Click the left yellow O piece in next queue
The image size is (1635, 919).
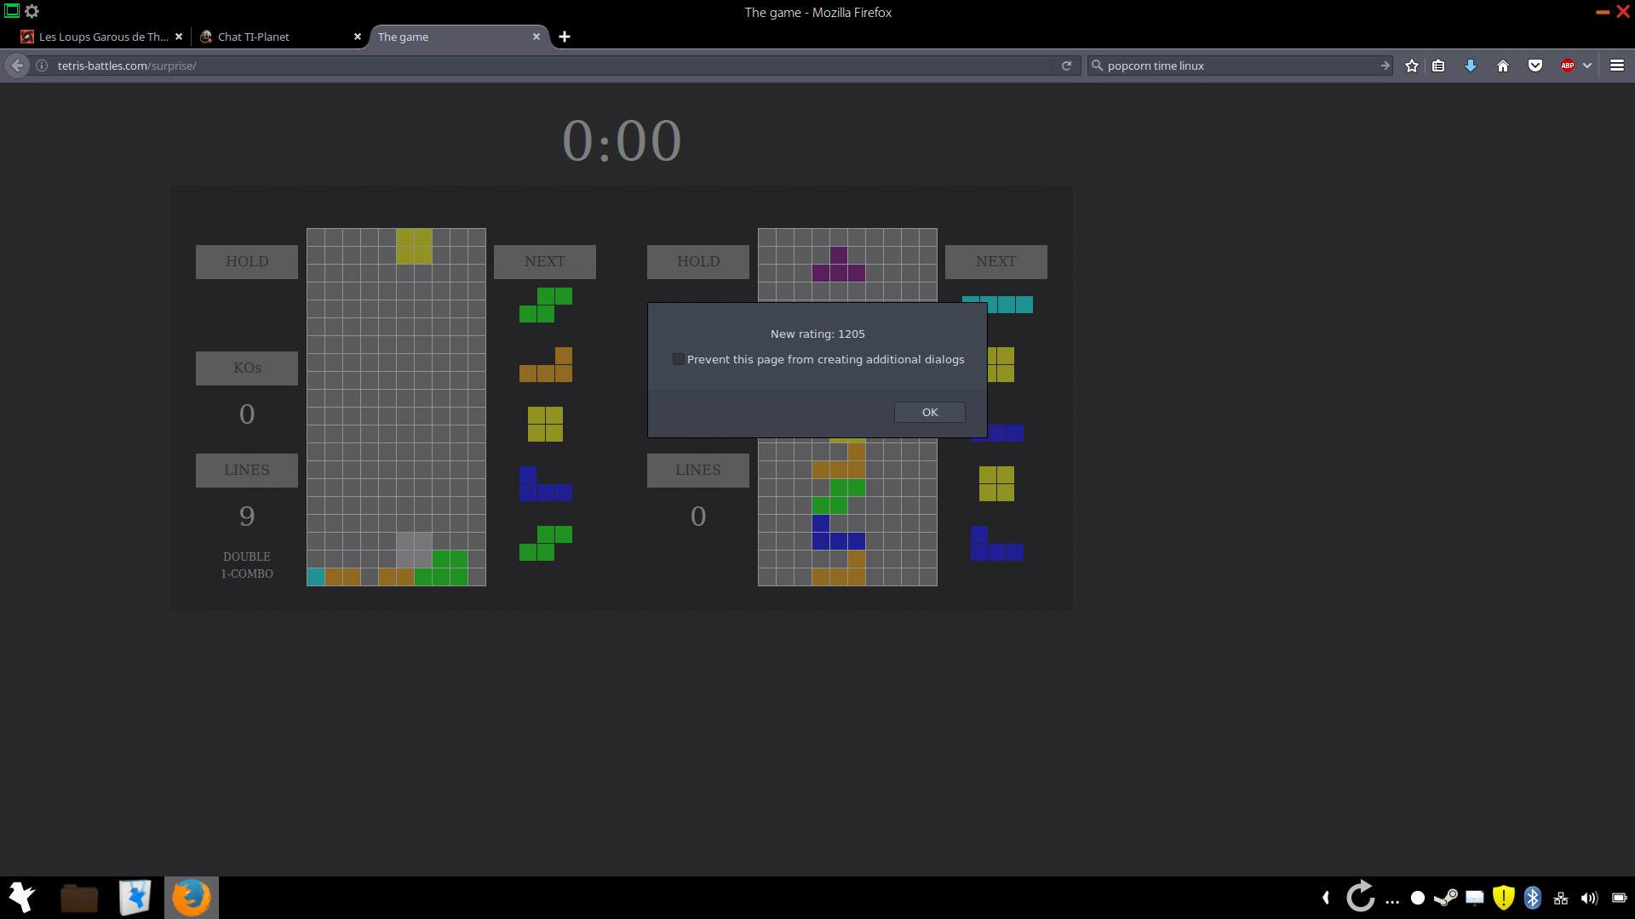(545, 424)
